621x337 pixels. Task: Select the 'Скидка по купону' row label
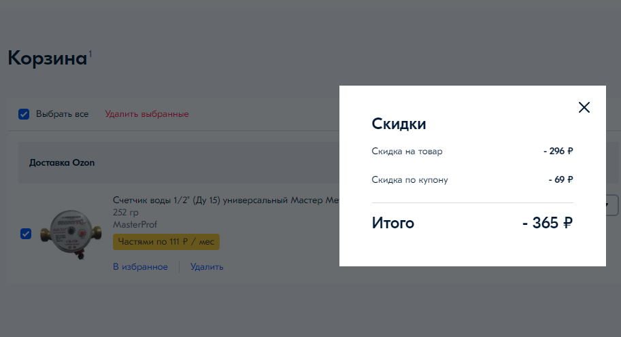click(x=409, y=180)
